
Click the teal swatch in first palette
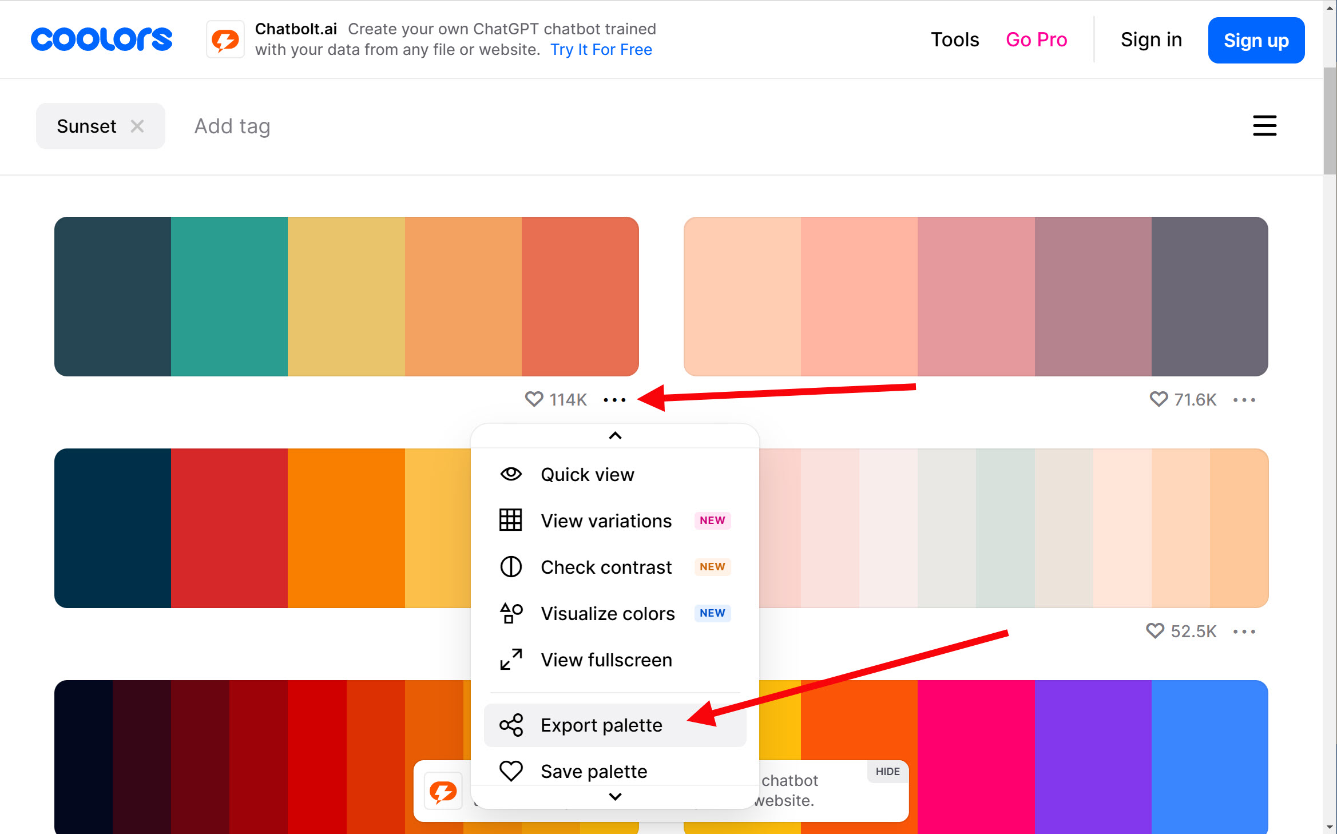(229, 296)
